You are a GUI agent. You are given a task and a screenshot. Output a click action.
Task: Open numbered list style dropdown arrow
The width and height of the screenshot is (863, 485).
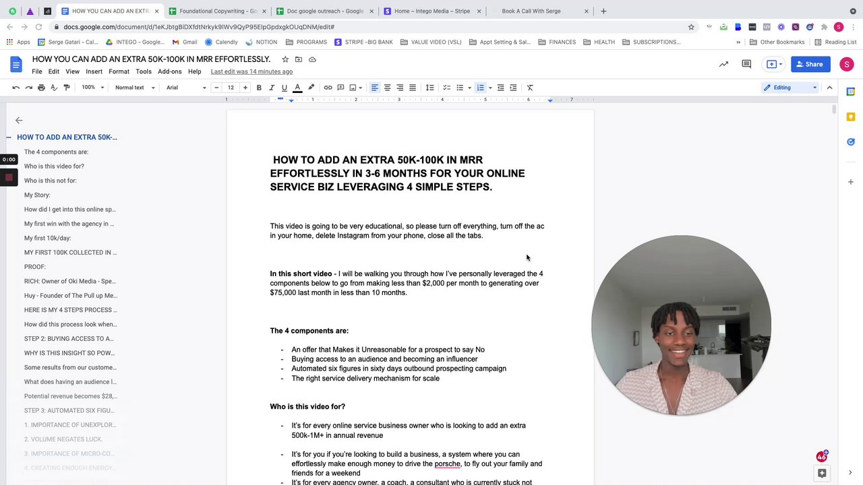point(490,88)
